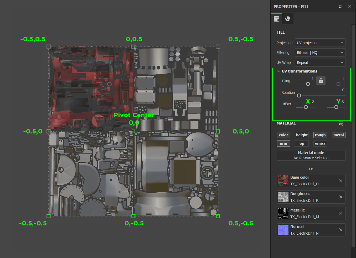
Task: Open the fill settings tab icon
Action: [277, 18]
